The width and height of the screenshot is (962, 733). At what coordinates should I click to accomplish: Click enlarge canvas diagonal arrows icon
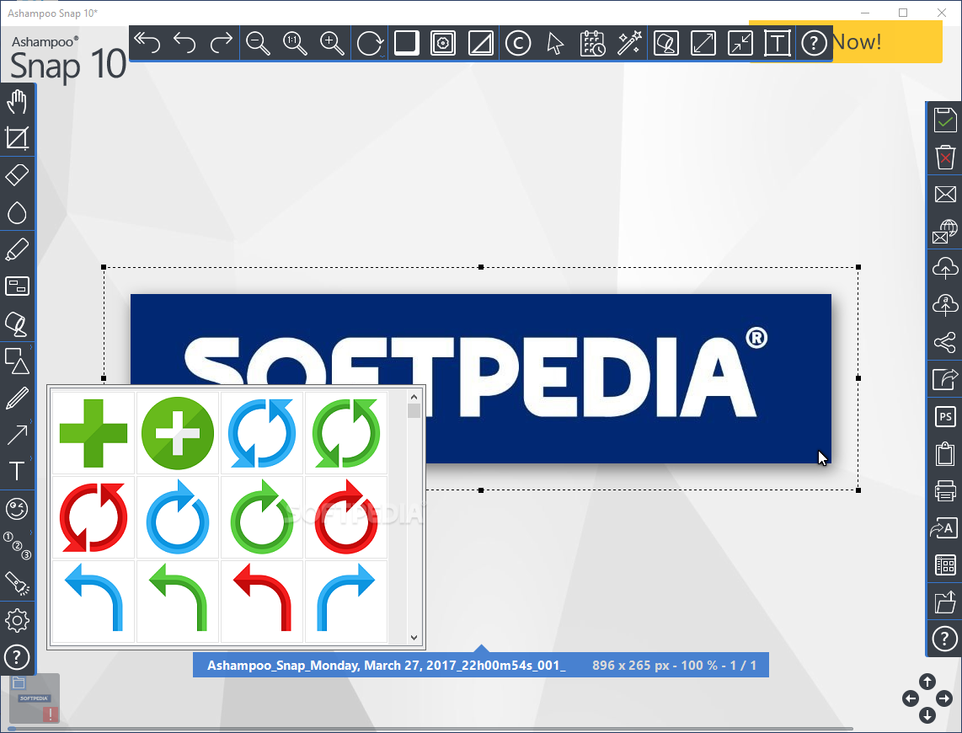[x=703, y=43]
